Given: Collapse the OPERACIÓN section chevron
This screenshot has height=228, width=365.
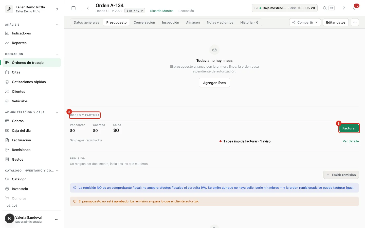Looking at the screenshot, I should pyautogui.click(x=57, y=54).
